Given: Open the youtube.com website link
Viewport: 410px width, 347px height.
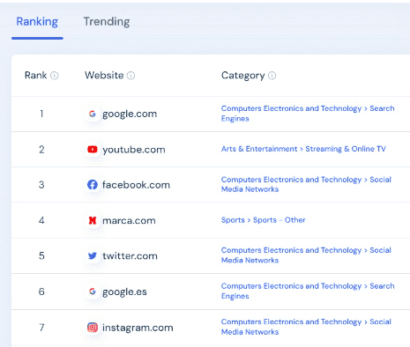Looking at the screenshot, I should [134, 150].
